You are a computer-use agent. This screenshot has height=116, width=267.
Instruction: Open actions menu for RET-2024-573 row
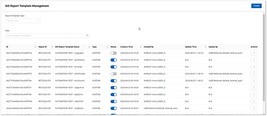pyautogui.click(x=254, y=88)
